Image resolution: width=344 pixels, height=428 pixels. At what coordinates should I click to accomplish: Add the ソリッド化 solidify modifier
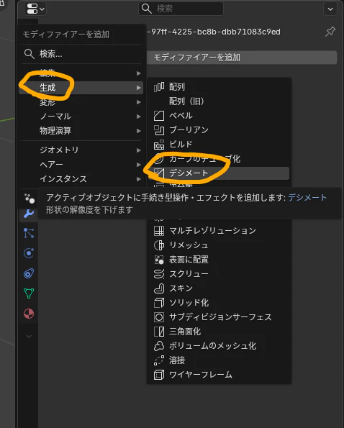(x=219, y=303)
